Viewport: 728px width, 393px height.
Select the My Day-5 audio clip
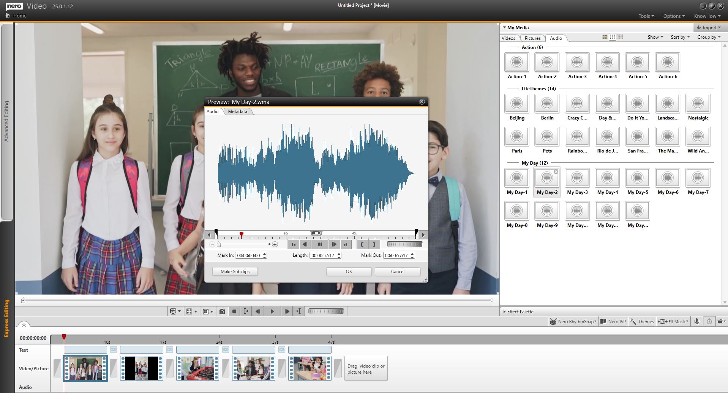[x=637, y=182]
